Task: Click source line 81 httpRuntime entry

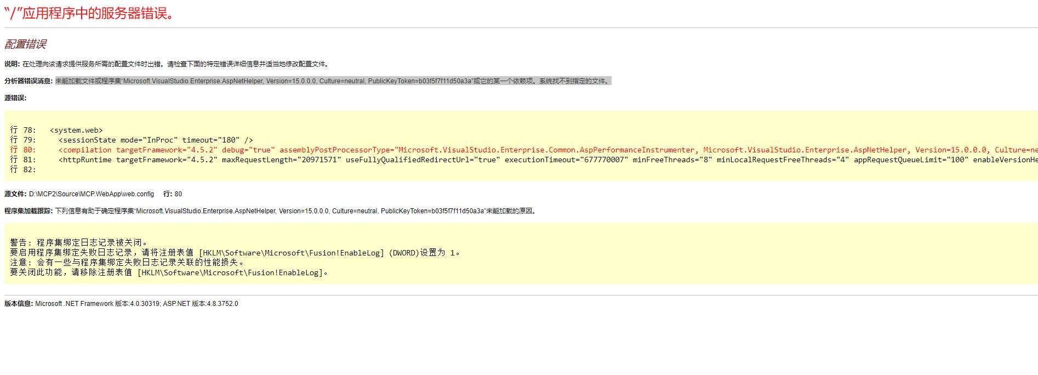Action: 523,160
